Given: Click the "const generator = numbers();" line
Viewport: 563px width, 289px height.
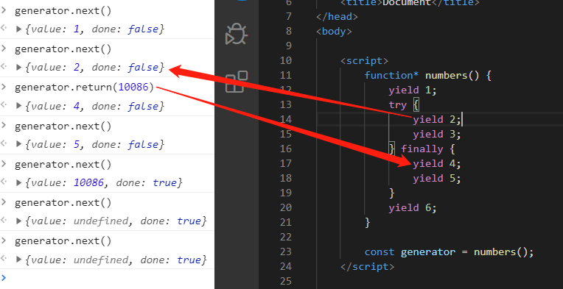Looking at the screenshot, I should (450, 251).
